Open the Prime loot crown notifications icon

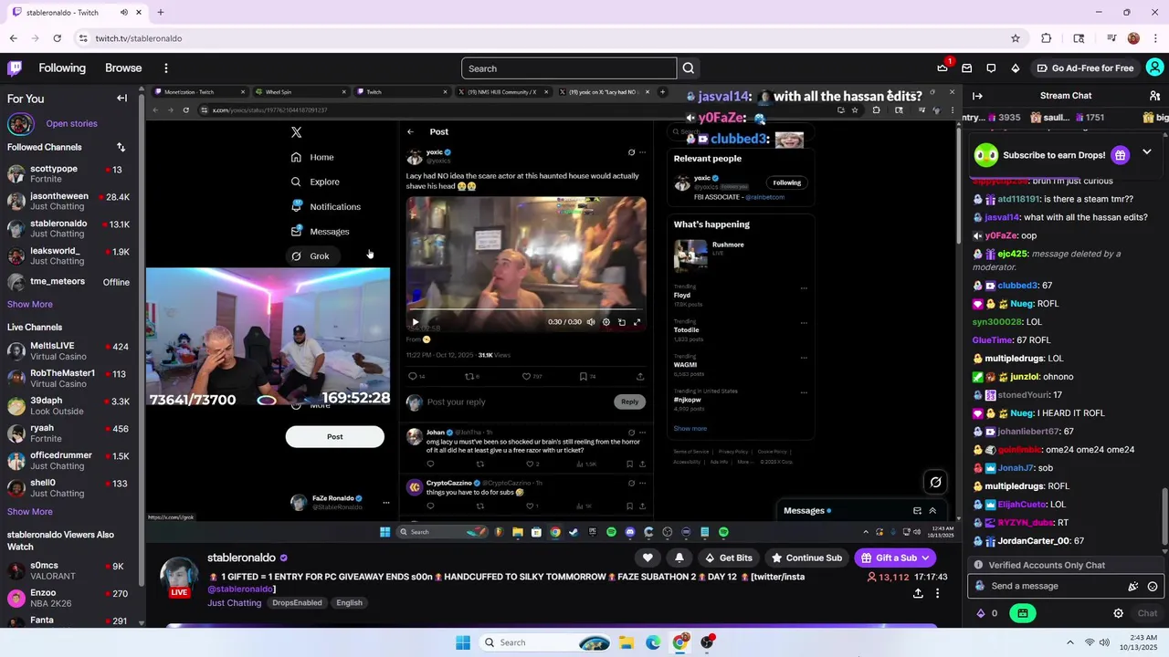943,68
